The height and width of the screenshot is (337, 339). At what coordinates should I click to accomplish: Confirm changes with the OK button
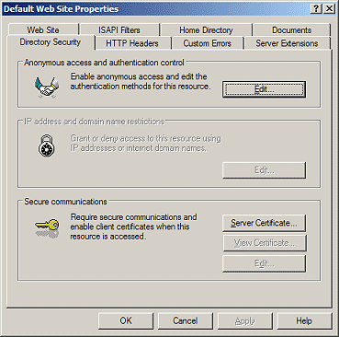126,320
